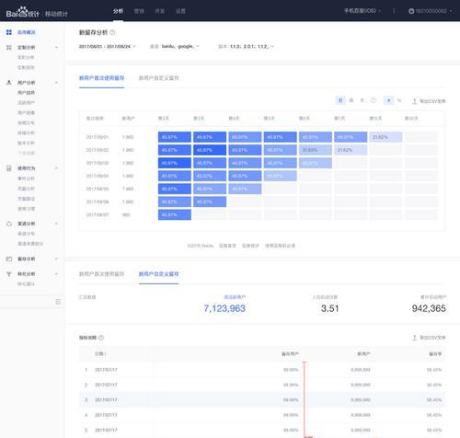
Task: Select the second item in top navigation
Action: click(139, 11)
